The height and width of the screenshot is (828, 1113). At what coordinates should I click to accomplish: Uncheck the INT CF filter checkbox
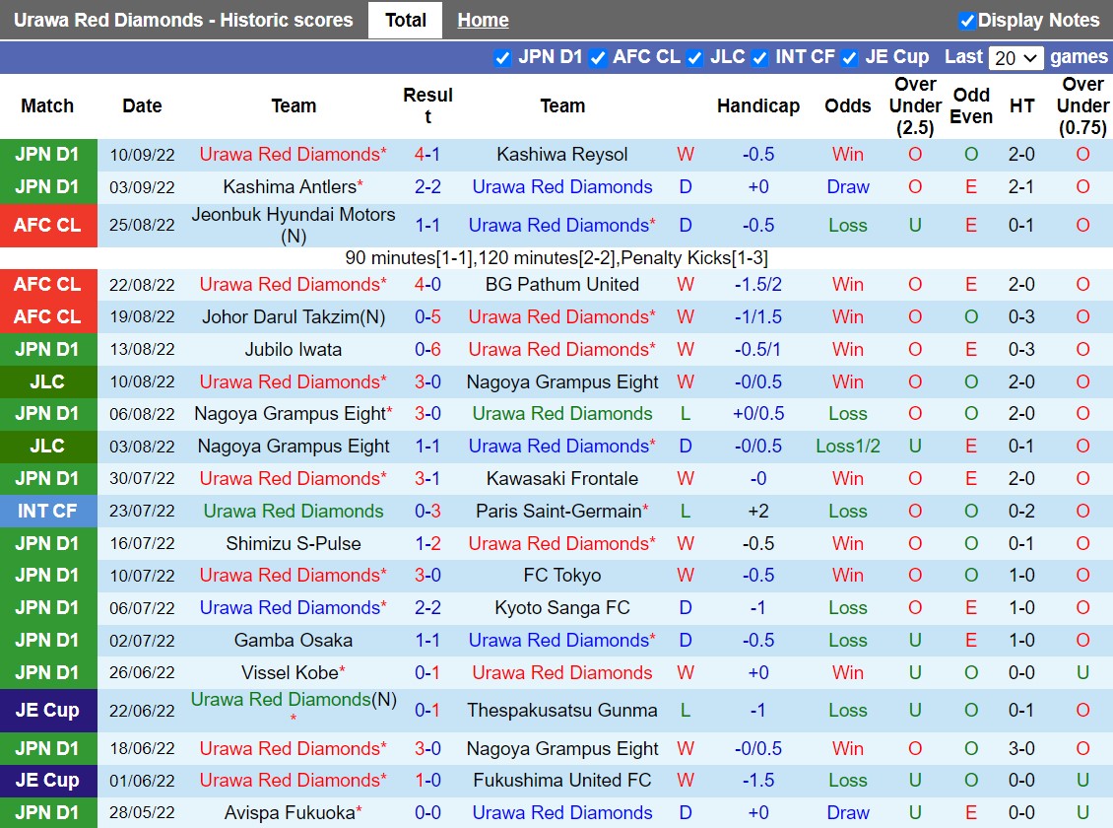[759, 57]
